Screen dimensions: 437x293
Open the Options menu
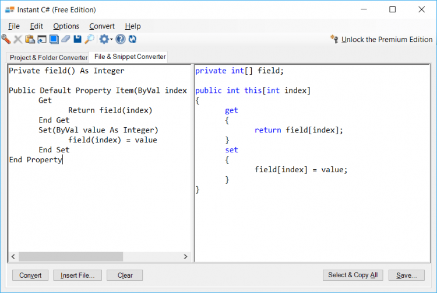point(66,26)
